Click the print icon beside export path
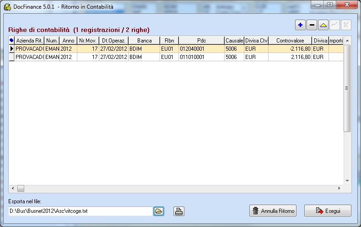The width and height of the screenshot is (361, 227). click(179, 211)
